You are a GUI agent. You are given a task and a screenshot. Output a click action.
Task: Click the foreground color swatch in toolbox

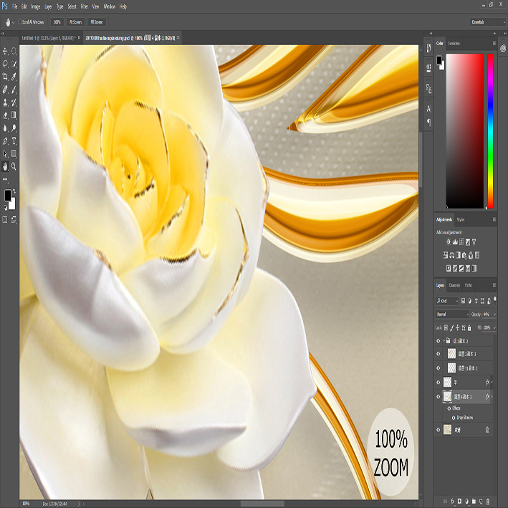point(8,196)
